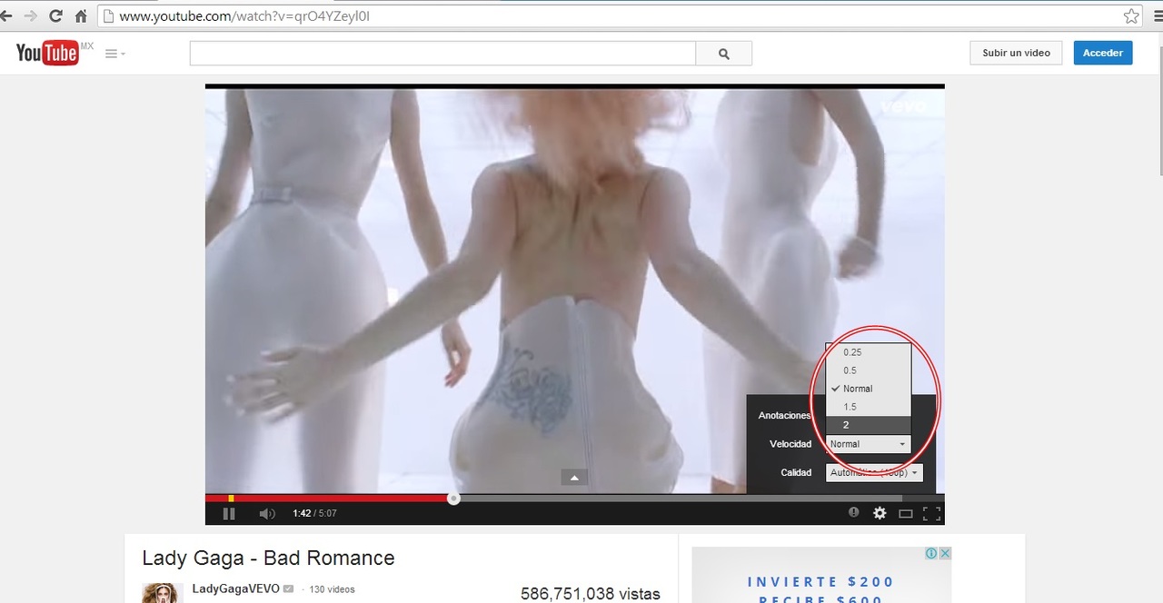
Task: Switch to theater mode
Action: [906, 514]
